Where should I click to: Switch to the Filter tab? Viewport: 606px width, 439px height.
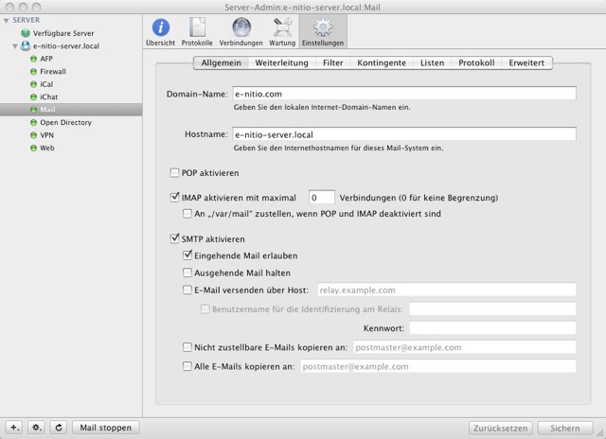(x=332, y=63)
